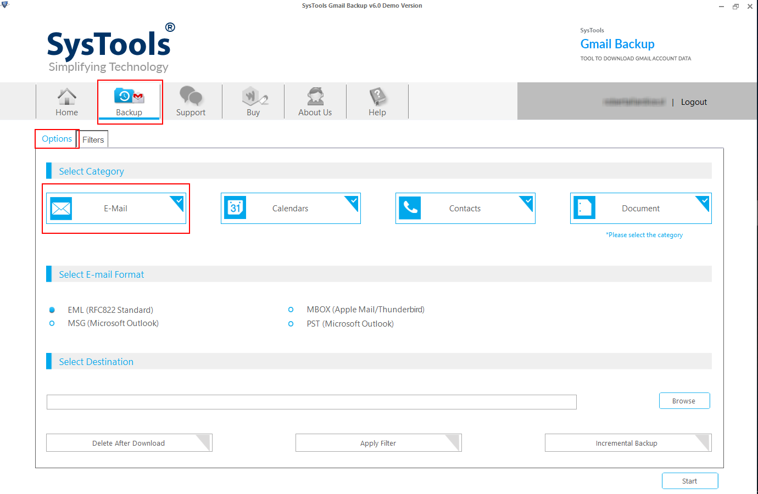The height and width of the screenshot is (494, 758).
Task: Click the blurred account name text
Action: point(634,102)
